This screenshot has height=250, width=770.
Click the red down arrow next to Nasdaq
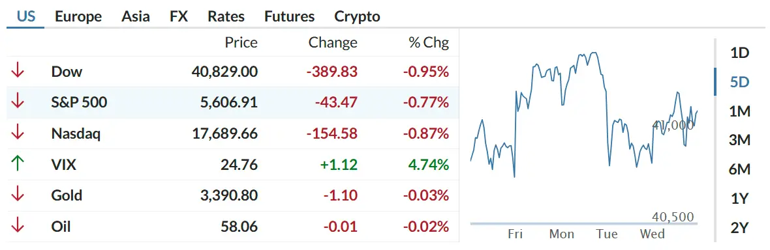pos(18,133)
